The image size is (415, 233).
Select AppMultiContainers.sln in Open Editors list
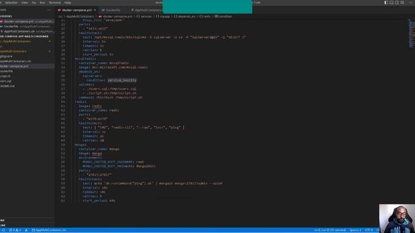tap(27, 32)
